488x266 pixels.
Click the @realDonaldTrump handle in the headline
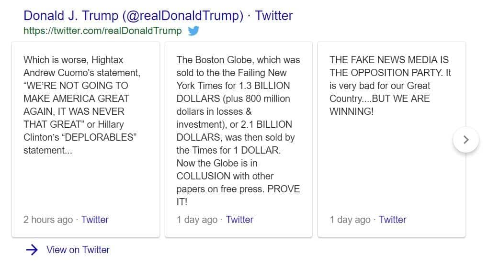point(183,15)
